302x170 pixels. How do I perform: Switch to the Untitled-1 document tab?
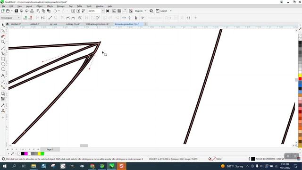16,24
